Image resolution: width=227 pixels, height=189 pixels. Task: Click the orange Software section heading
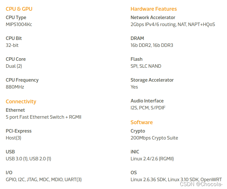pyautogui.click(x=142, y=122)
